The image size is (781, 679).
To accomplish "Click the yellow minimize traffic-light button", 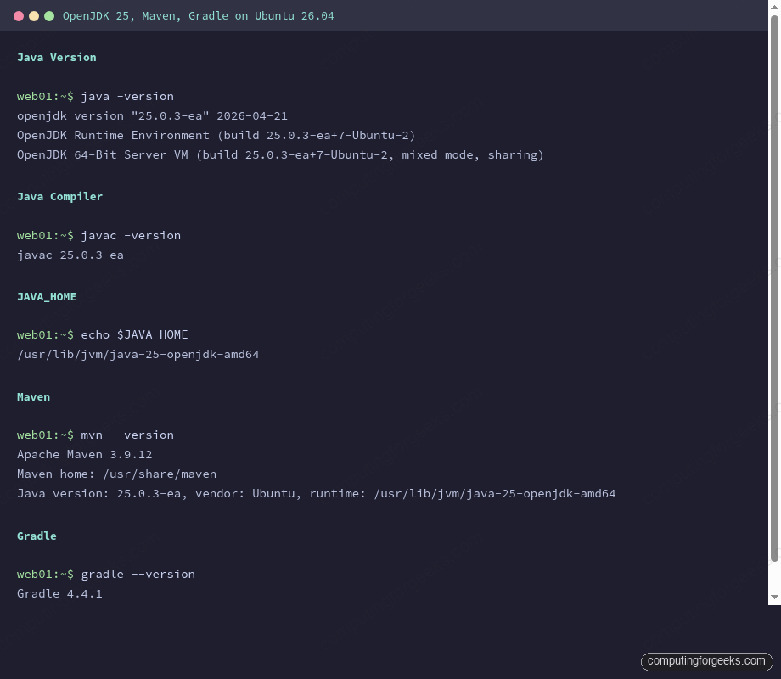I will coord(35,15).
